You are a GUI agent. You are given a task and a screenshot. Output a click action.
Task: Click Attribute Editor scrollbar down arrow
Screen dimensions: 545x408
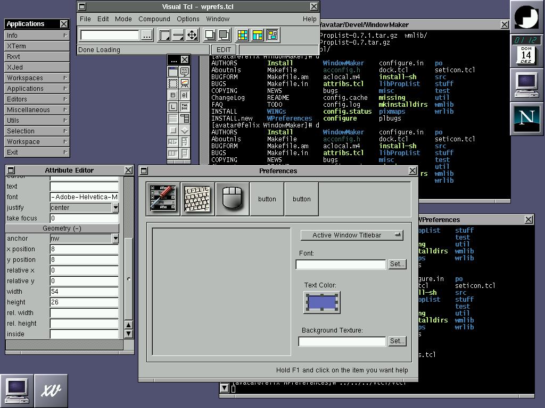[128, 334]
